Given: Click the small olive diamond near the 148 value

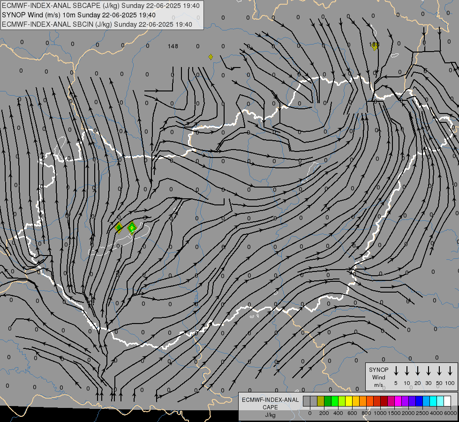Looking at the screenshot, I should tap(211, 57).
